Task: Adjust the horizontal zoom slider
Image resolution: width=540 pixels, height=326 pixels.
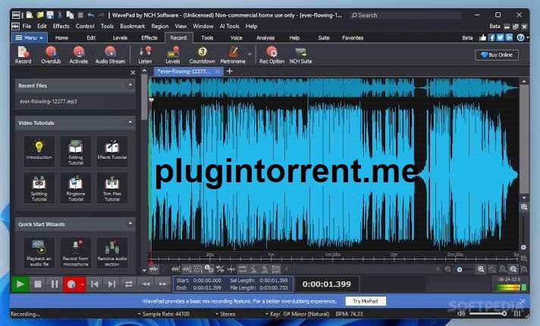Action: [x=463, y=270]
